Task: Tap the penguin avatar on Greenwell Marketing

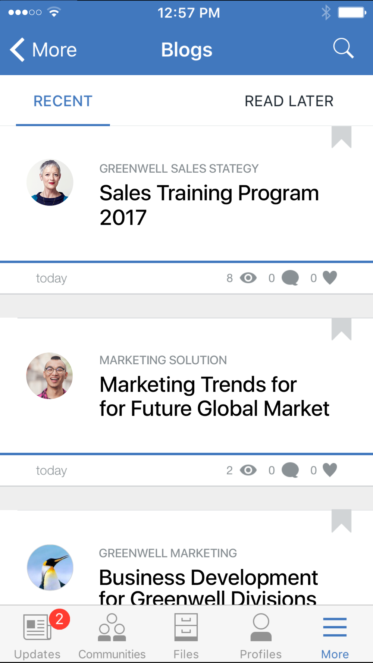Action: point(50,567)
